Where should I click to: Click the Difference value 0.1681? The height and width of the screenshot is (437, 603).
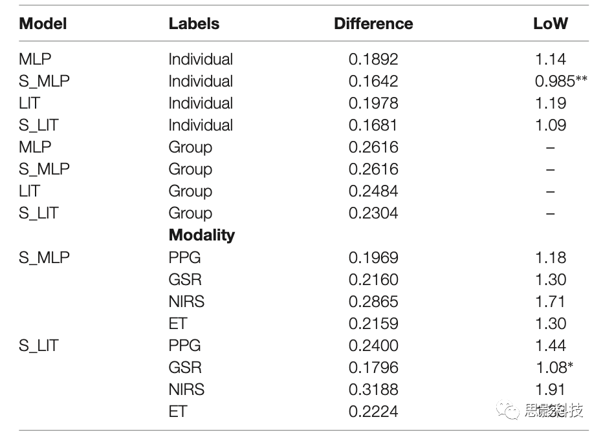(x=373, y=125)
